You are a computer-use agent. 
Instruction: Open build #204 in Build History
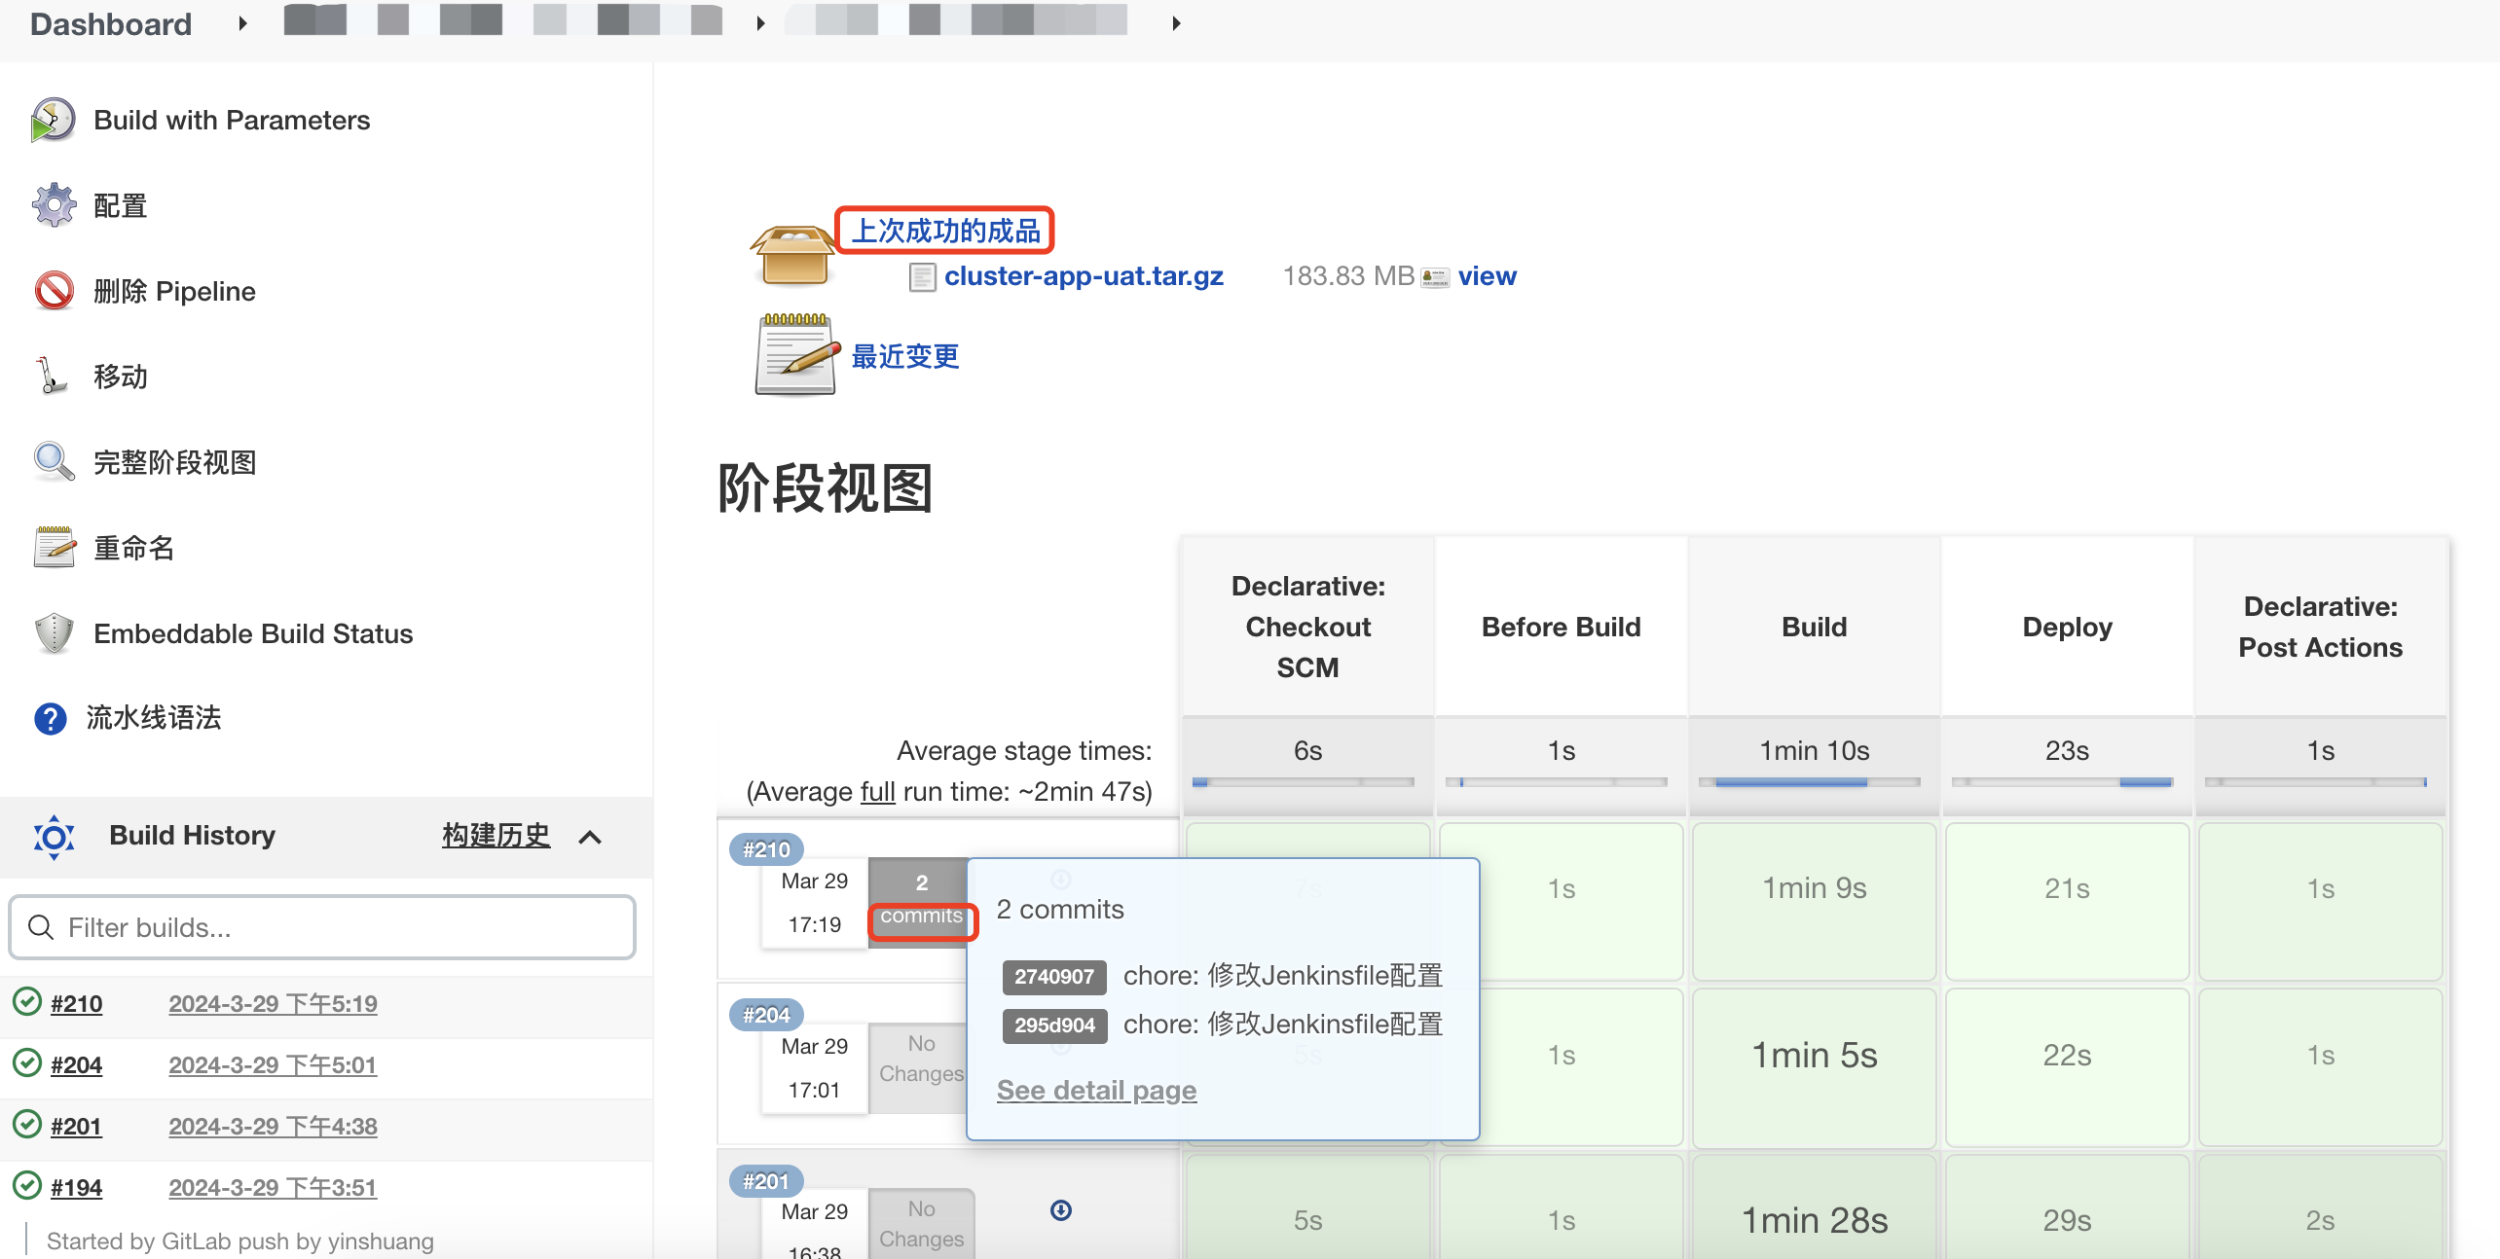[x=76, y=1064]
